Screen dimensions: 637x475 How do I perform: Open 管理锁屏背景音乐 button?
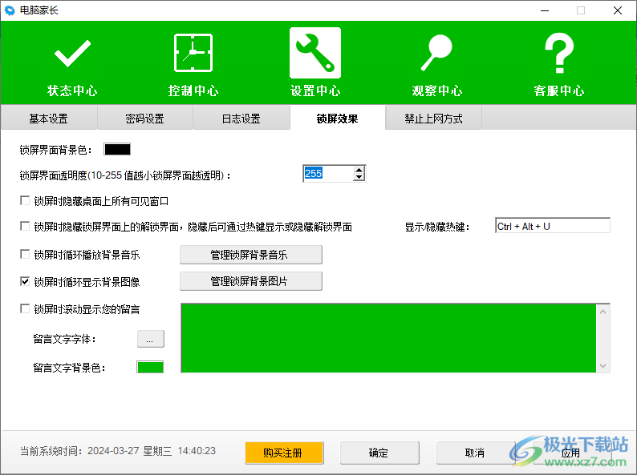[x=251, y=255]
